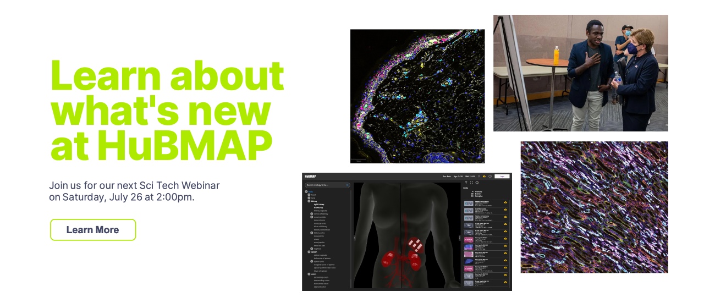Viewport: 704px width, 308px height.
Task: Click the "Learn about what's new at HuBMAP" headline
Action: (167, 109)
